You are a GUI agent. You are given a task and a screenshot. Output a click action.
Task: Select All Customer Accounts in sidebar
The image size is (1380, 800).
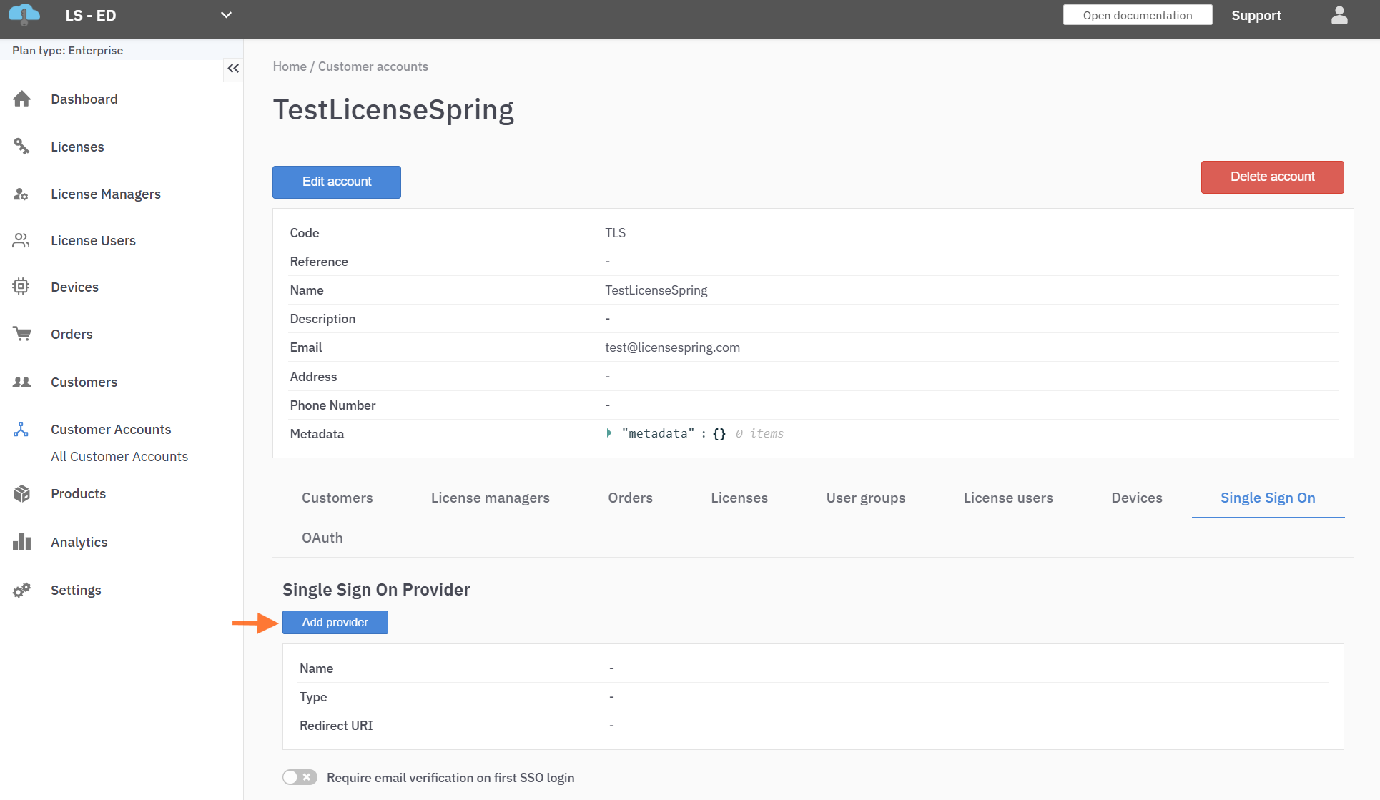(119, 456)
